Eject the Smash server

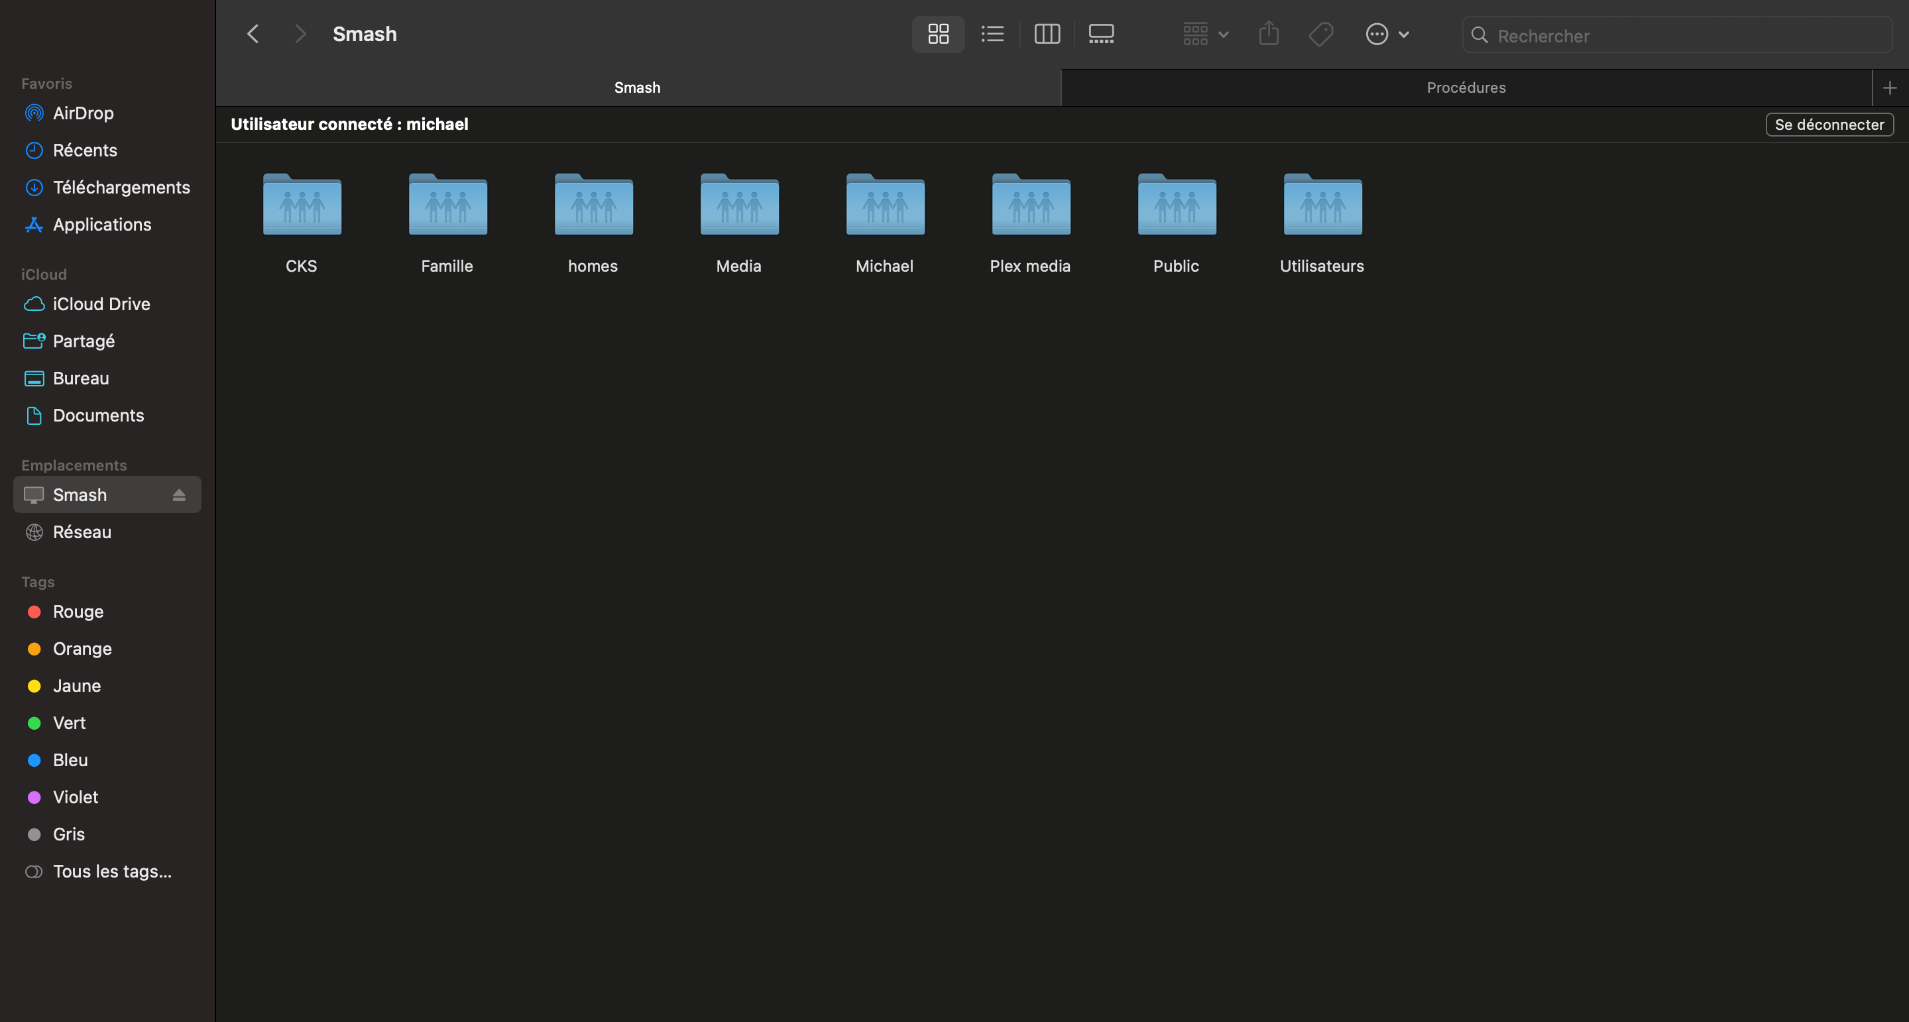point(178,495)
